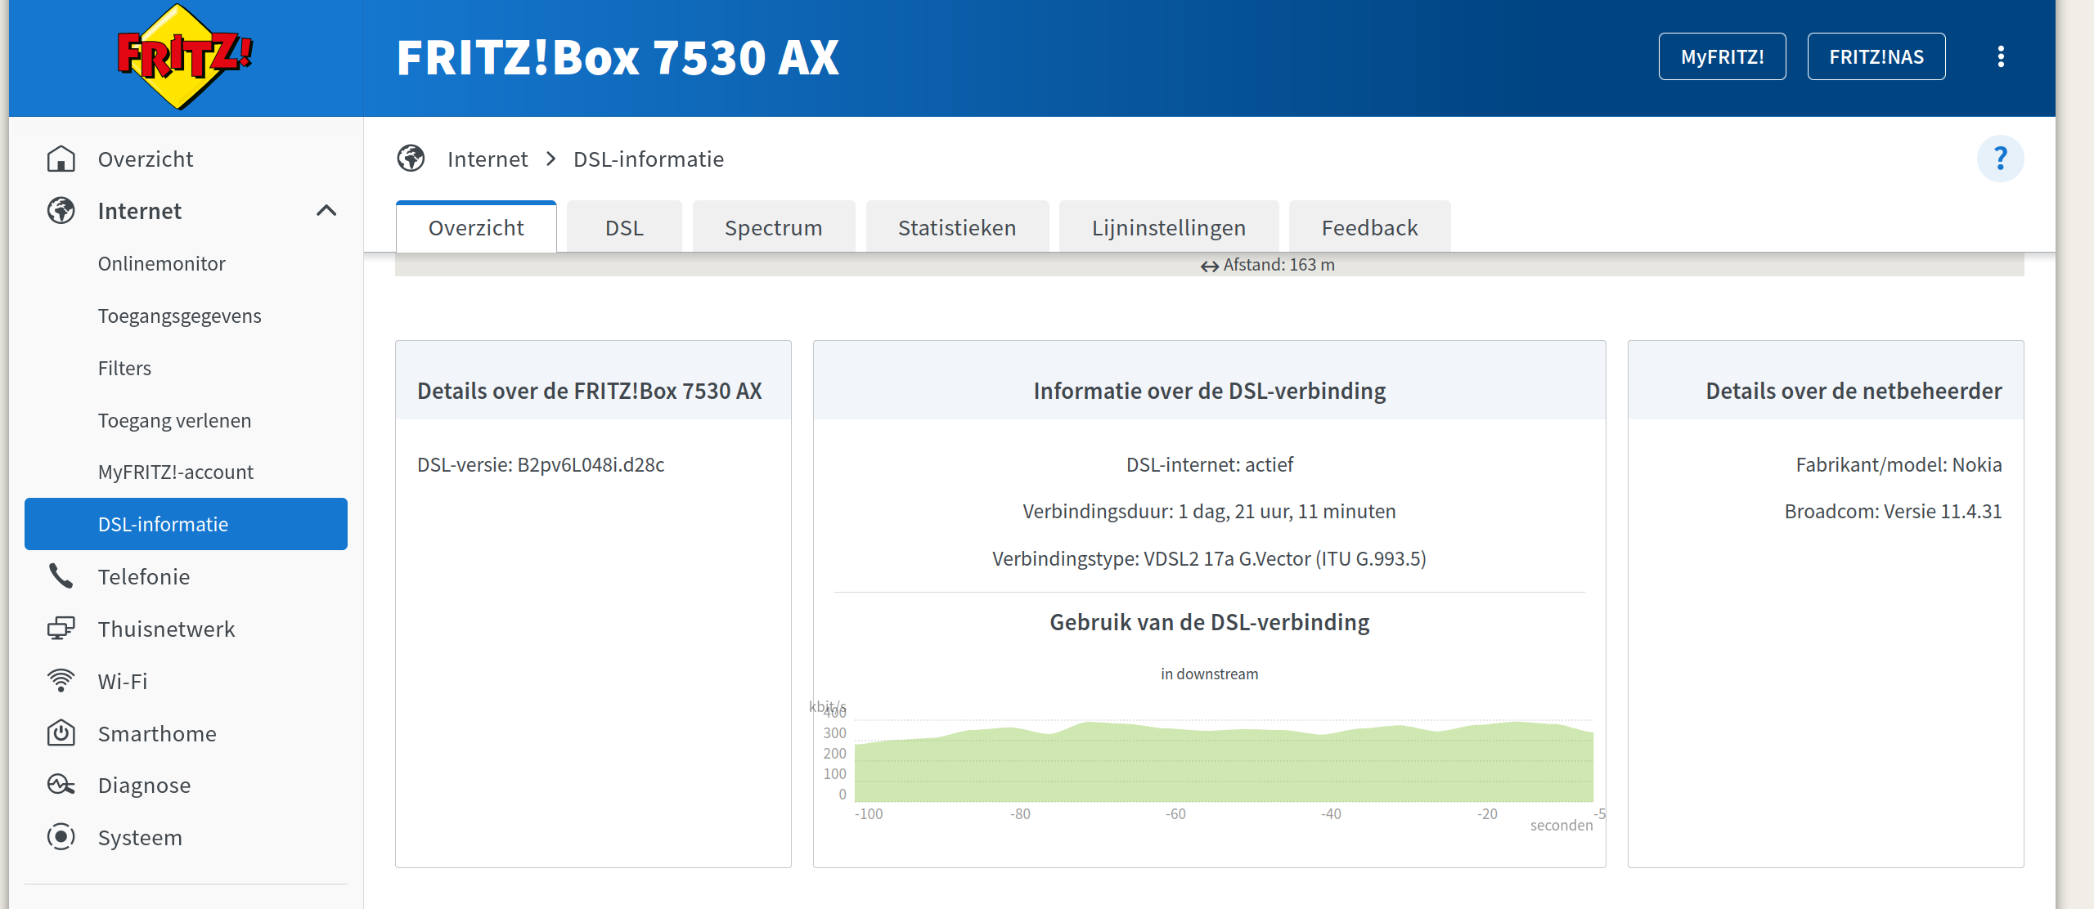Viewport: 2094px width, 909px height.
Task: Select the Lijninstellingen tab
Action: pyautogui.click(x=1168, y=228)
